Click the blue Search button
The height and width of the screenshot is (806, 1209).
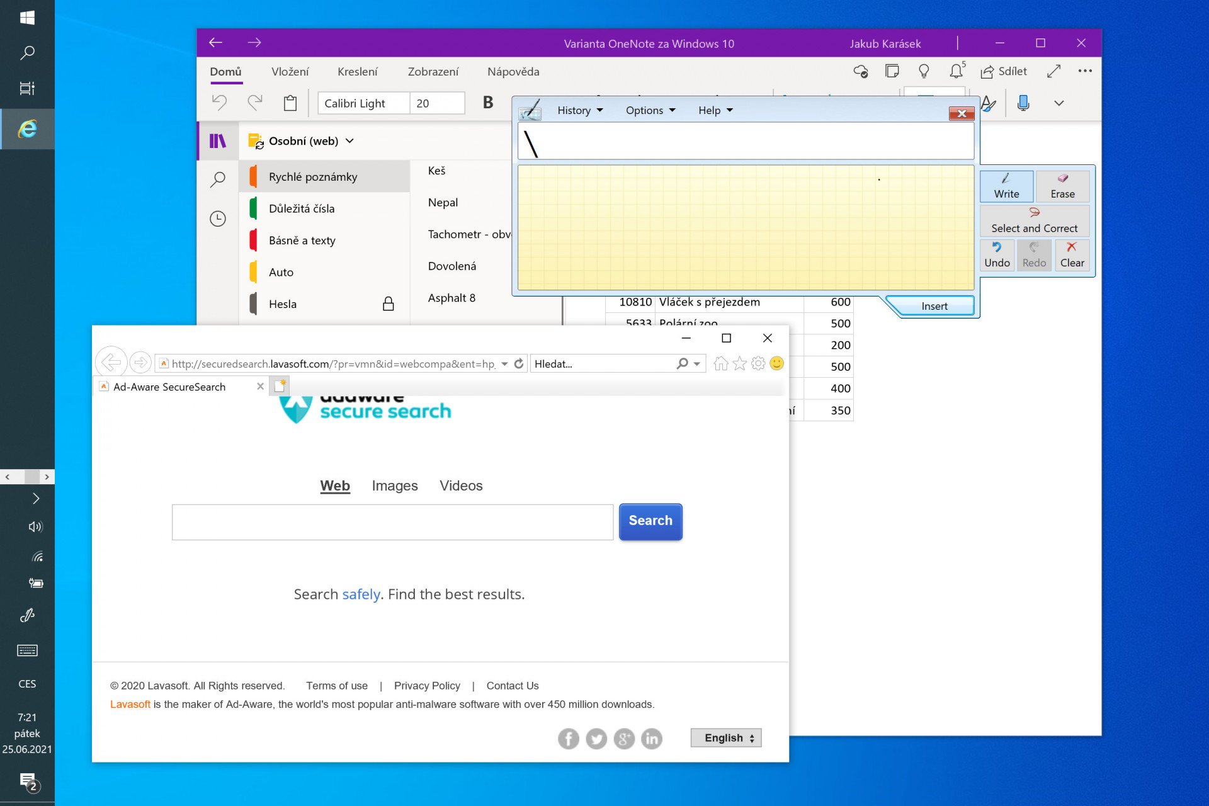(x=650, y=521)
